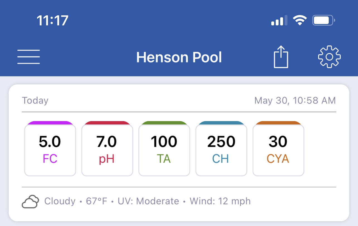Tap the UV: Moderate weather text
Viewport: 358px width, 226px height.
148,201
